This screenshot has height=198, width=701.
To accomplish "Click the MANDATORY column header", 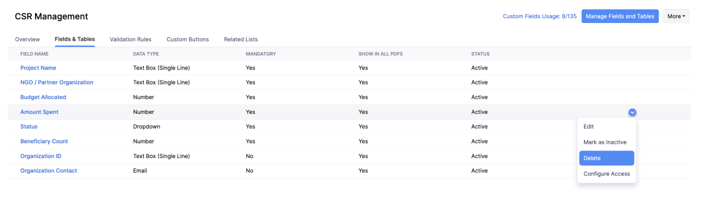I will point(261,54).
